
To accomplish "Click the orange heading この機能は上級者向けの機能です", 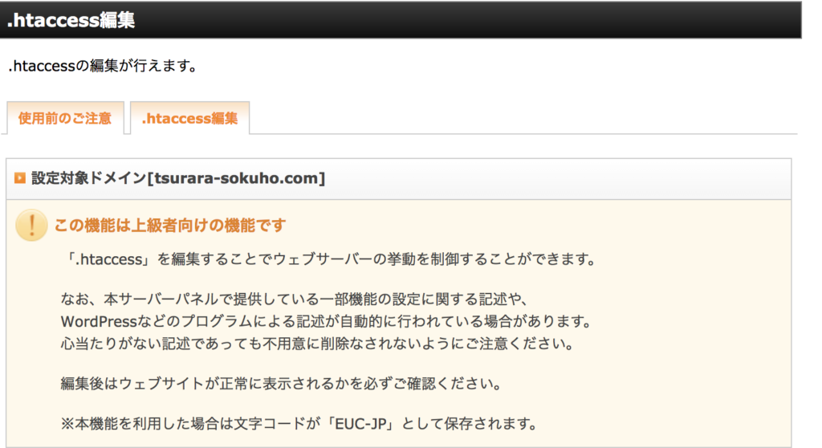I will tap(169, 226).
